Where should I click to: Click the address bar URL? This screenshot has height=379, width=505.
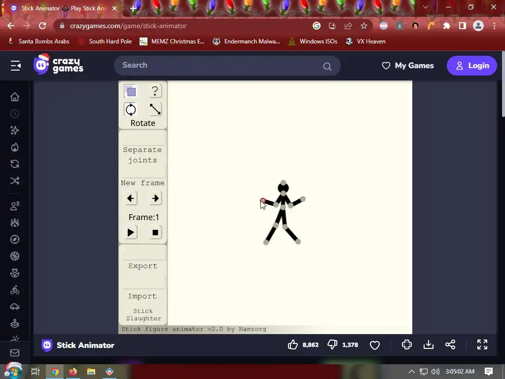(128, 26)
